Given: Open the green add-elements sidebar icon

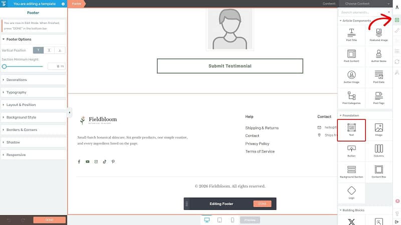Looking at the screenshot, I should (397, 20).
